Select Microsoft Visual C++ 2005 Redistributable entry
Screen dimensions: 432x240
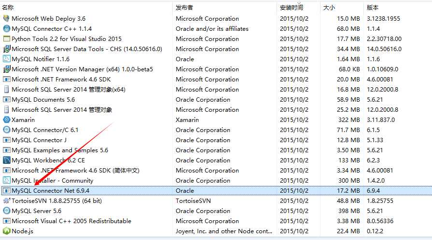[x=71, y=221]
